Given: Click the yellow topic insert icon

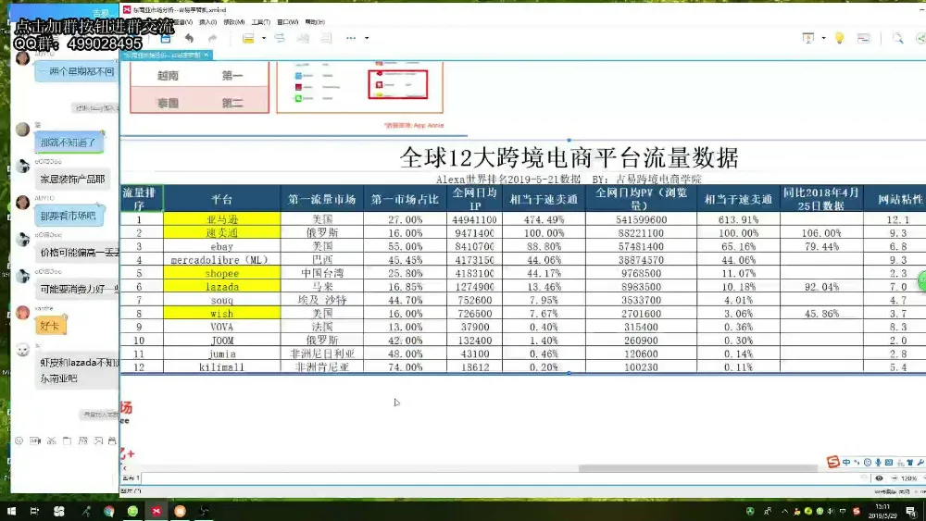Looking at the screenshot, I should [248, 38].
